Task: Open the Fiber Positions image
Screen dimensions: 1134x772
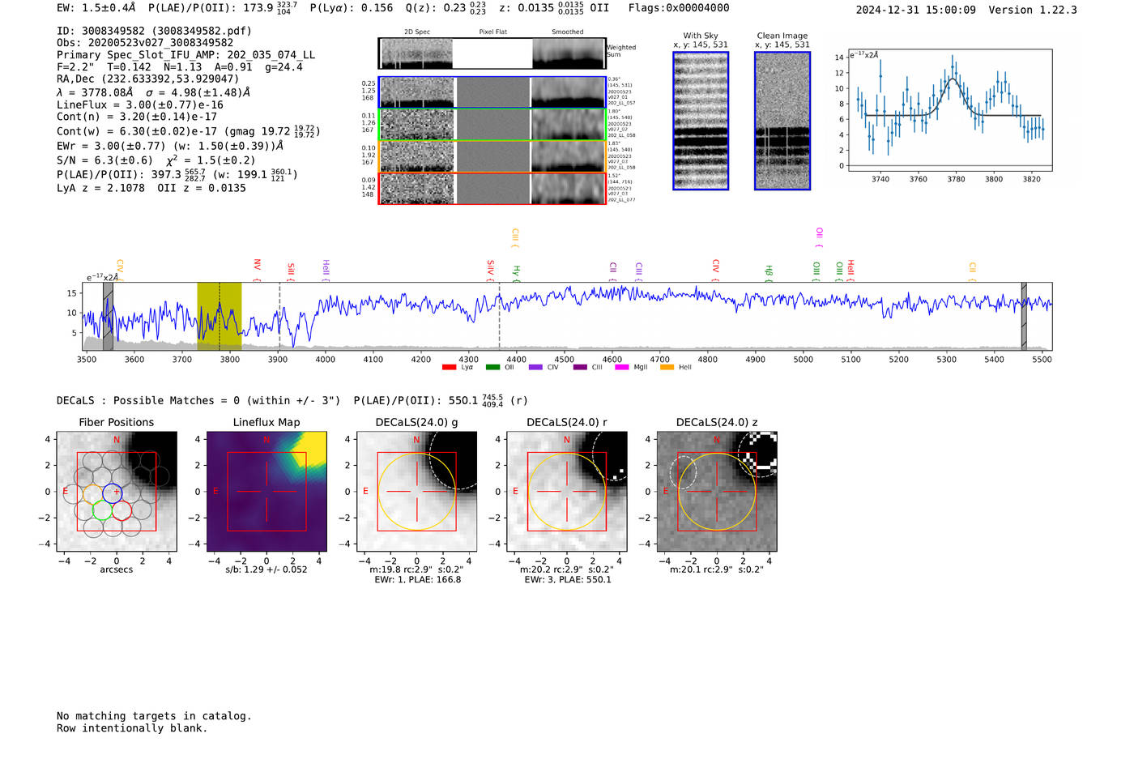Action: click(117, 491)
